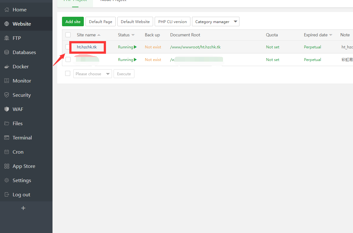353x233 pixels.
Task: Click the Docker whale icon
Action: click(7, 67)
